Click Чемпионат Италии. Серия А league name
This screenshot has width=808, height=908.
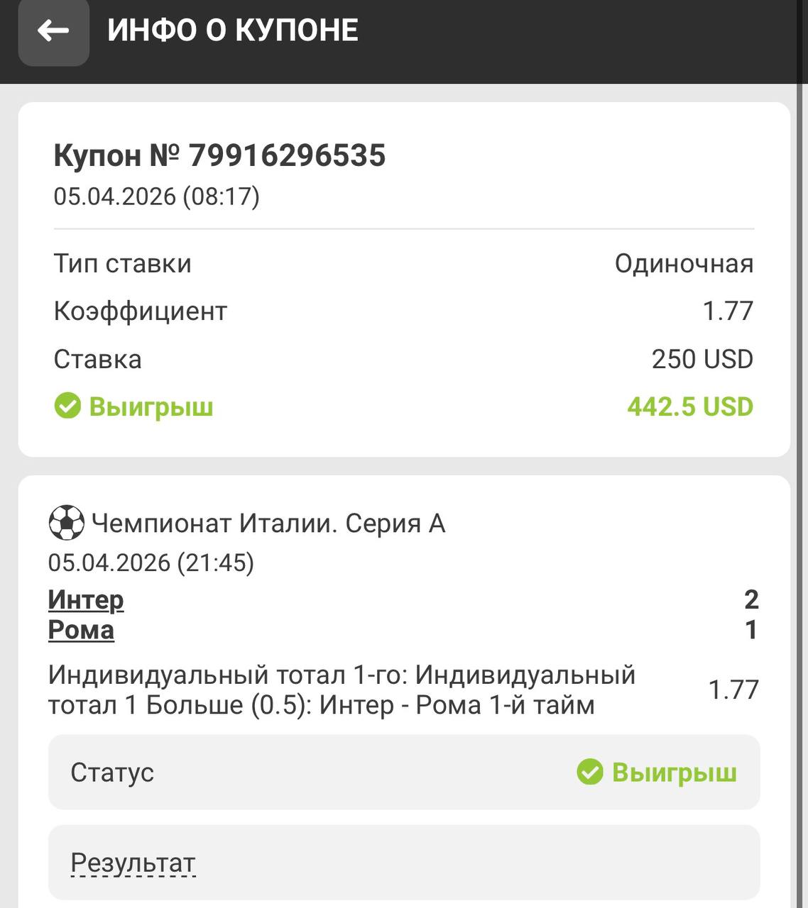tap(268, 524)
